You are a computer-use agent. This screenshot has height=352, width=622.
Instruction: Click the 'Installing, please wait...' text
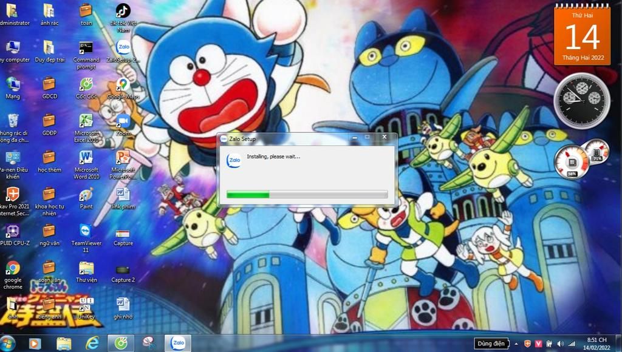[273, 157]
